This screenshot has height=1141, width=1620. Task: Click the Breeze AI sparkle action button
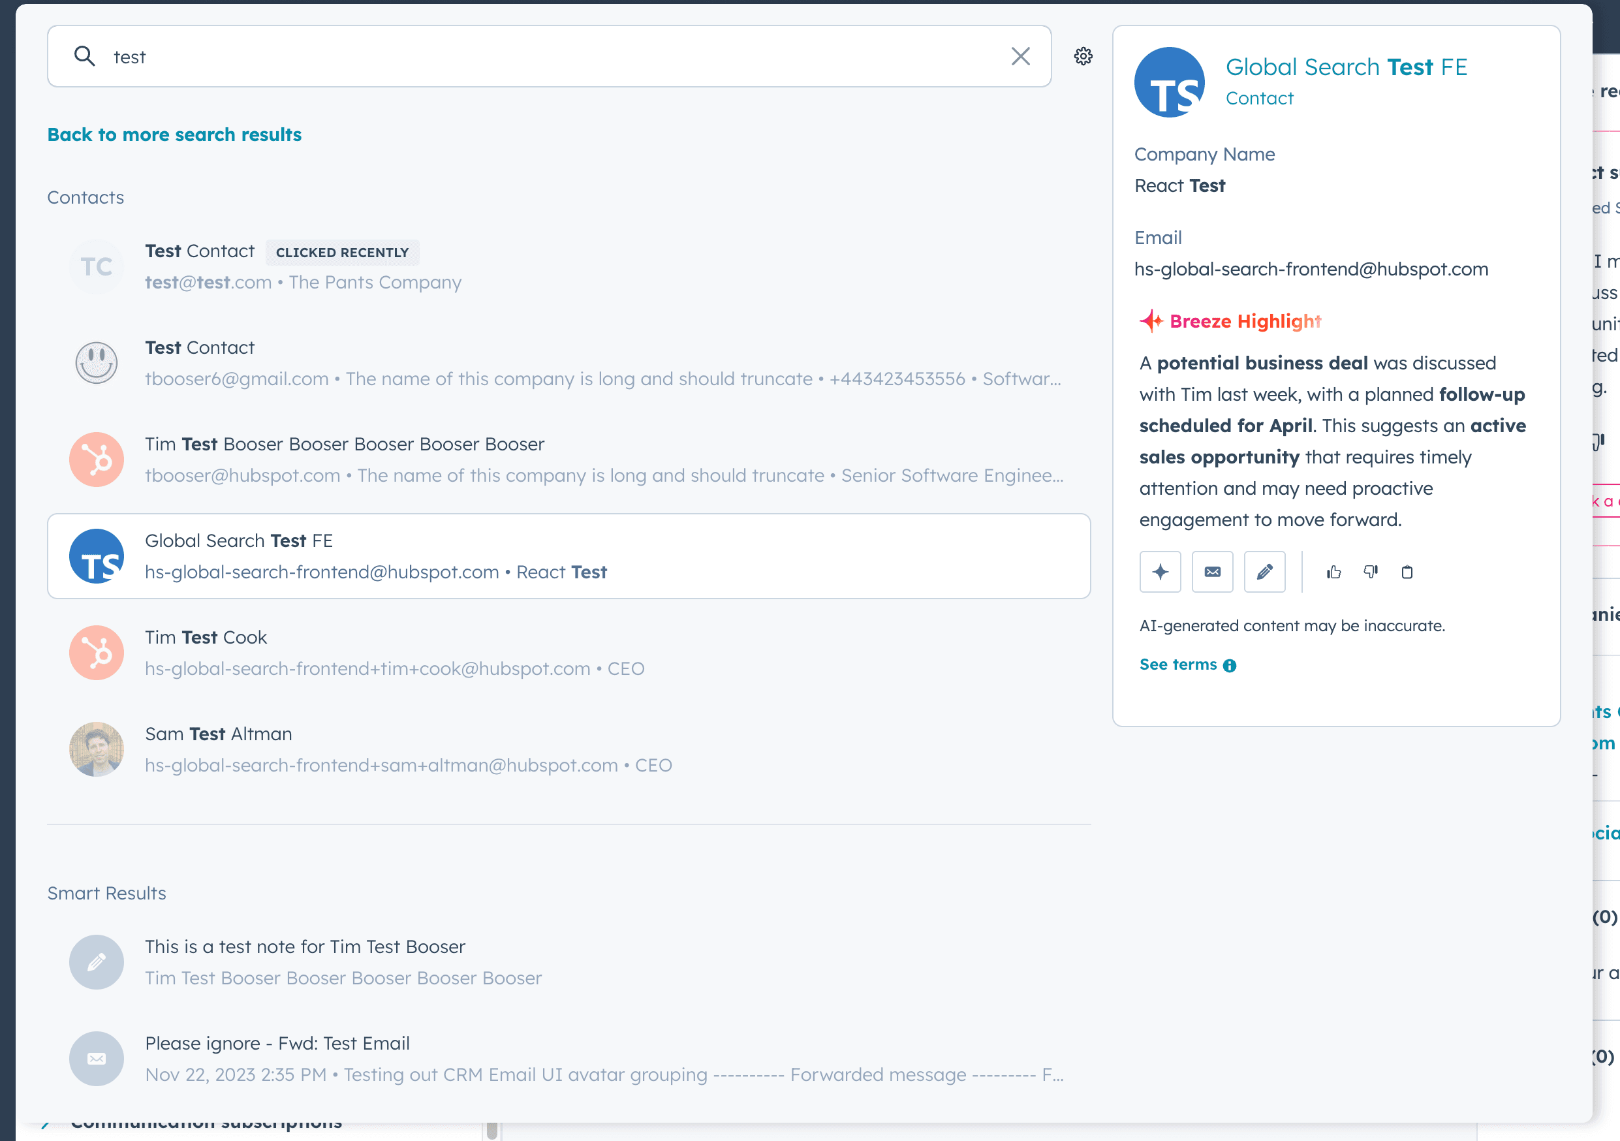point(1159,572)
